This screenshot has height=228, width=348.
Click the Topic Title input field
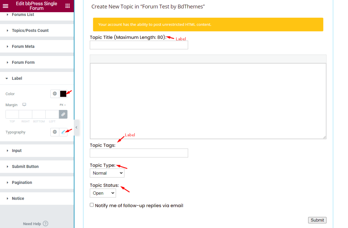click(139, 45)
